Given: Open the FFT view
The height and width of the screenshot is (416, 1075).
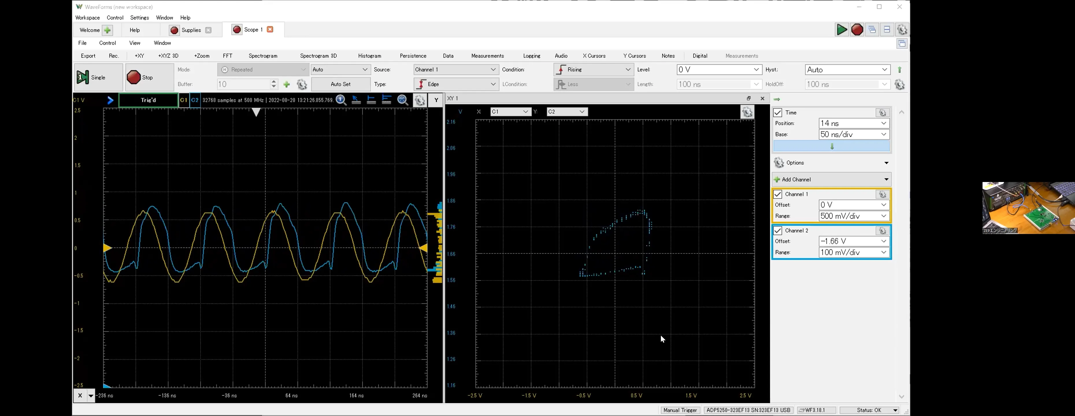Looking at the screenshot, I should [227, 56].
